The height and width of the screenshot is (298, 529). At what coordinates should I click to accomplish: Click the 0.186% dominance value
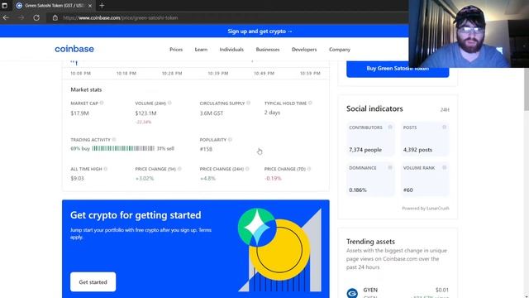[x=358, y=190]
